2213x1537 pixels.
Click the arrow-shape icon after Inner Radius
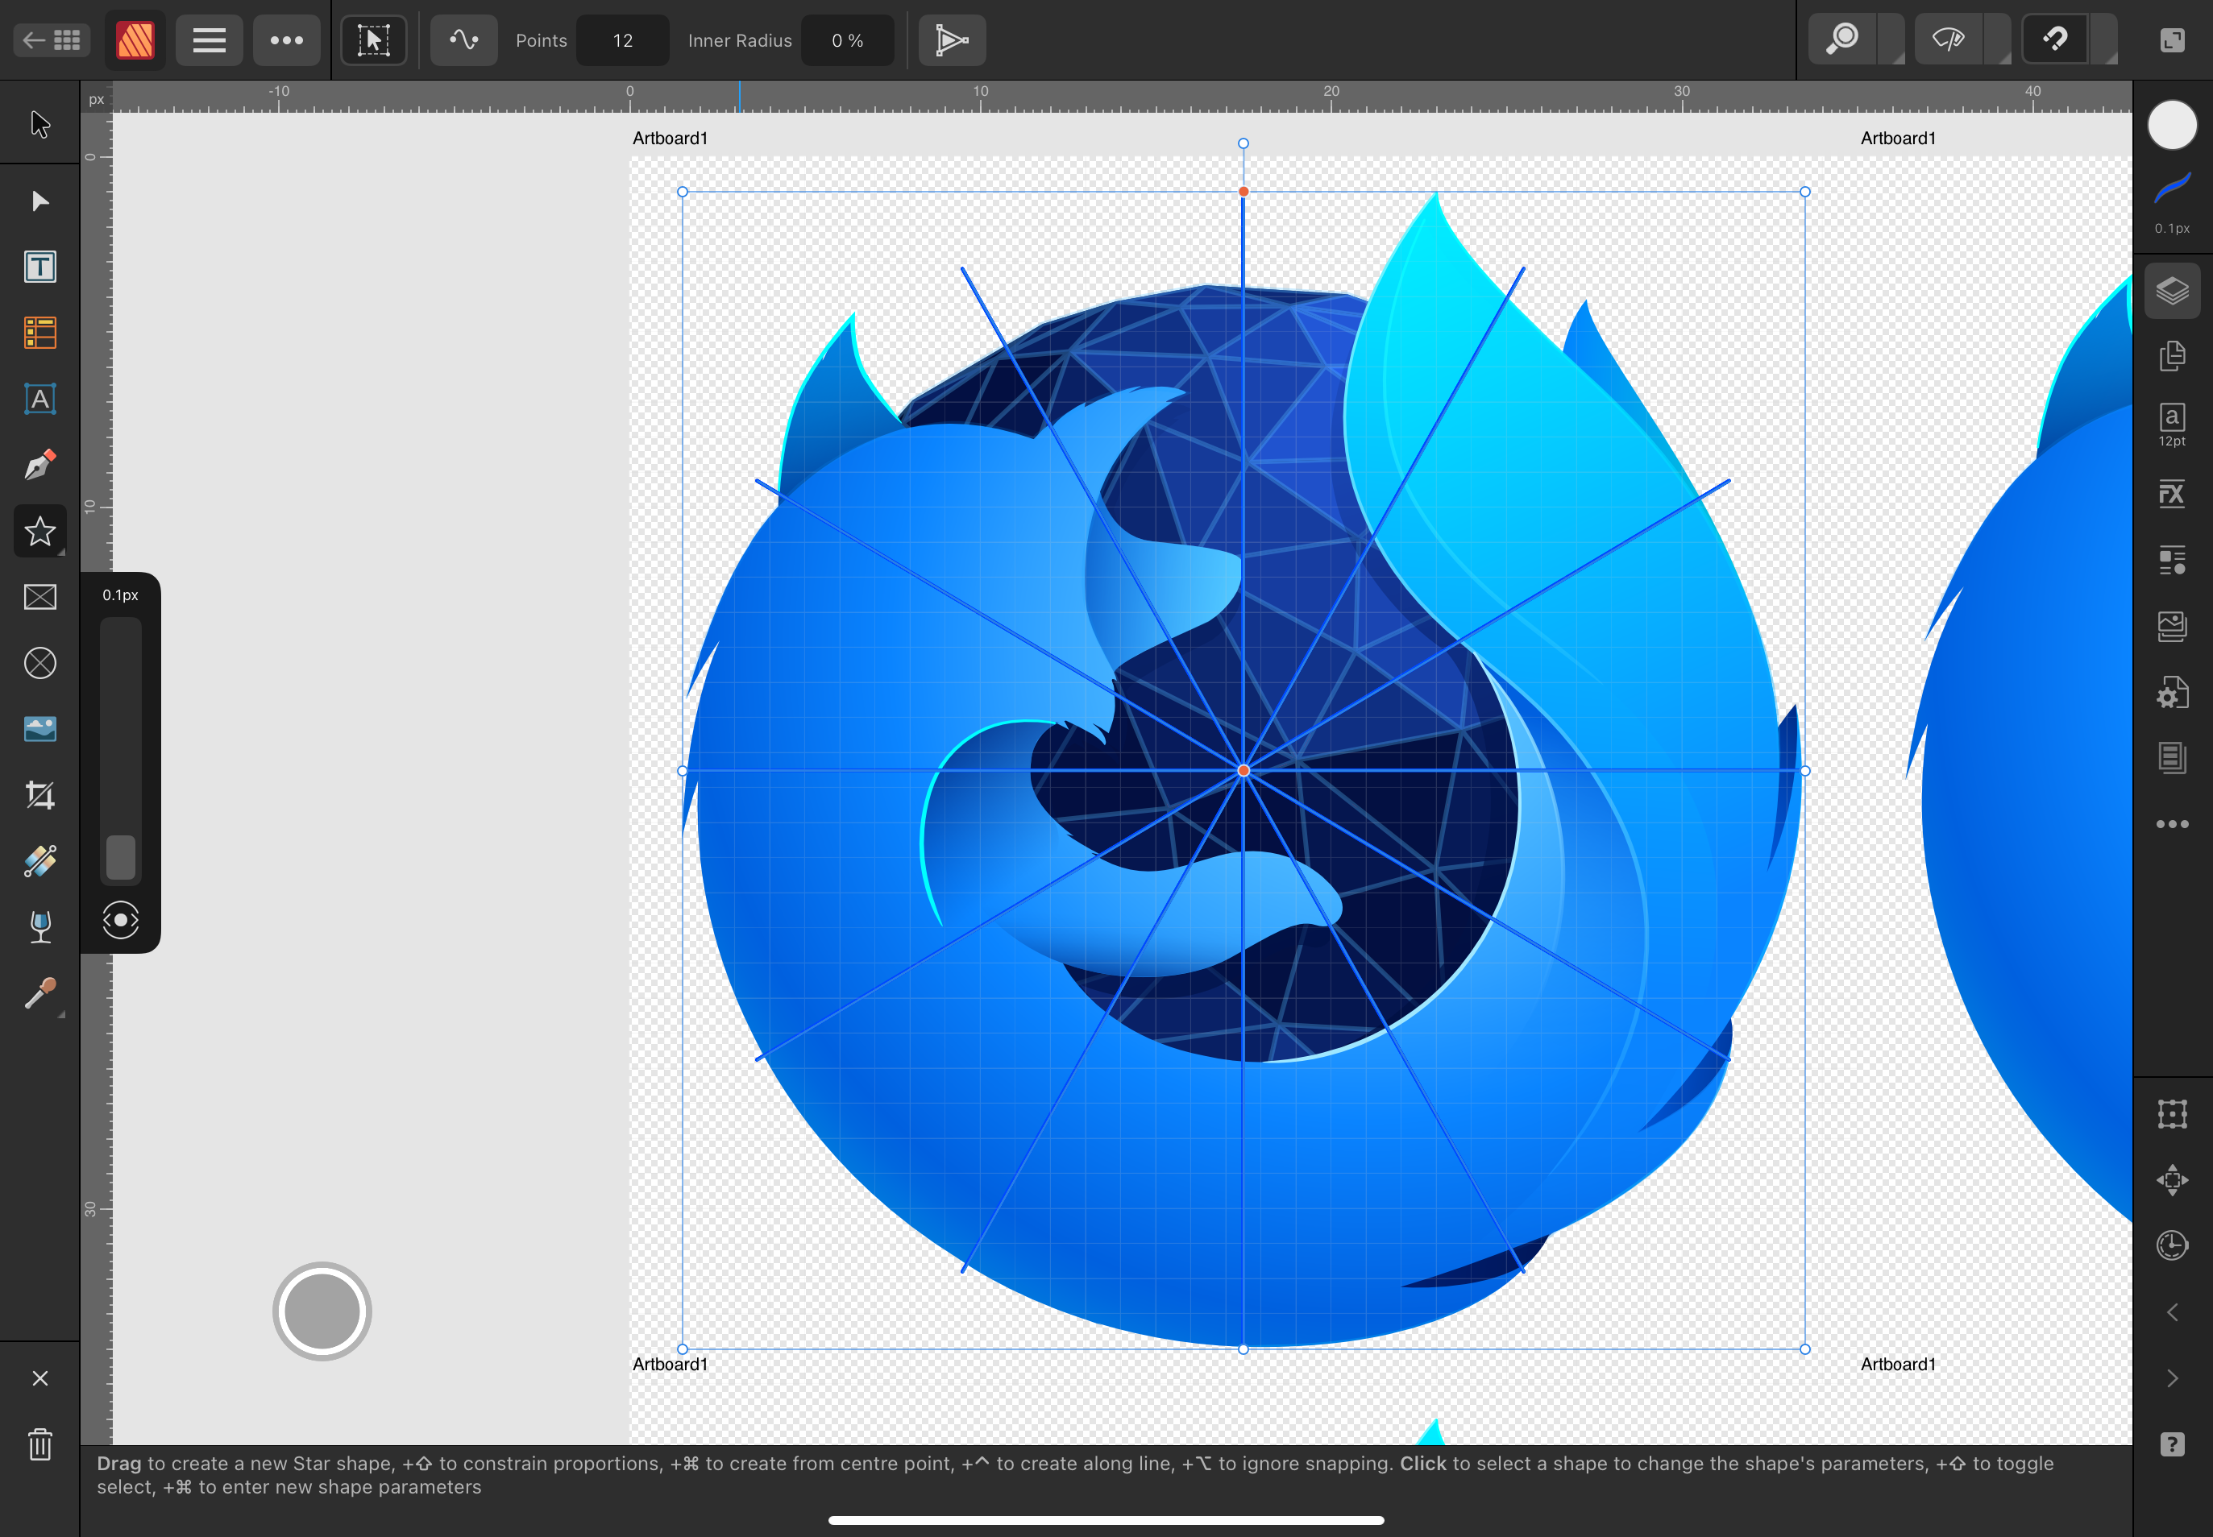coord(952,40)
